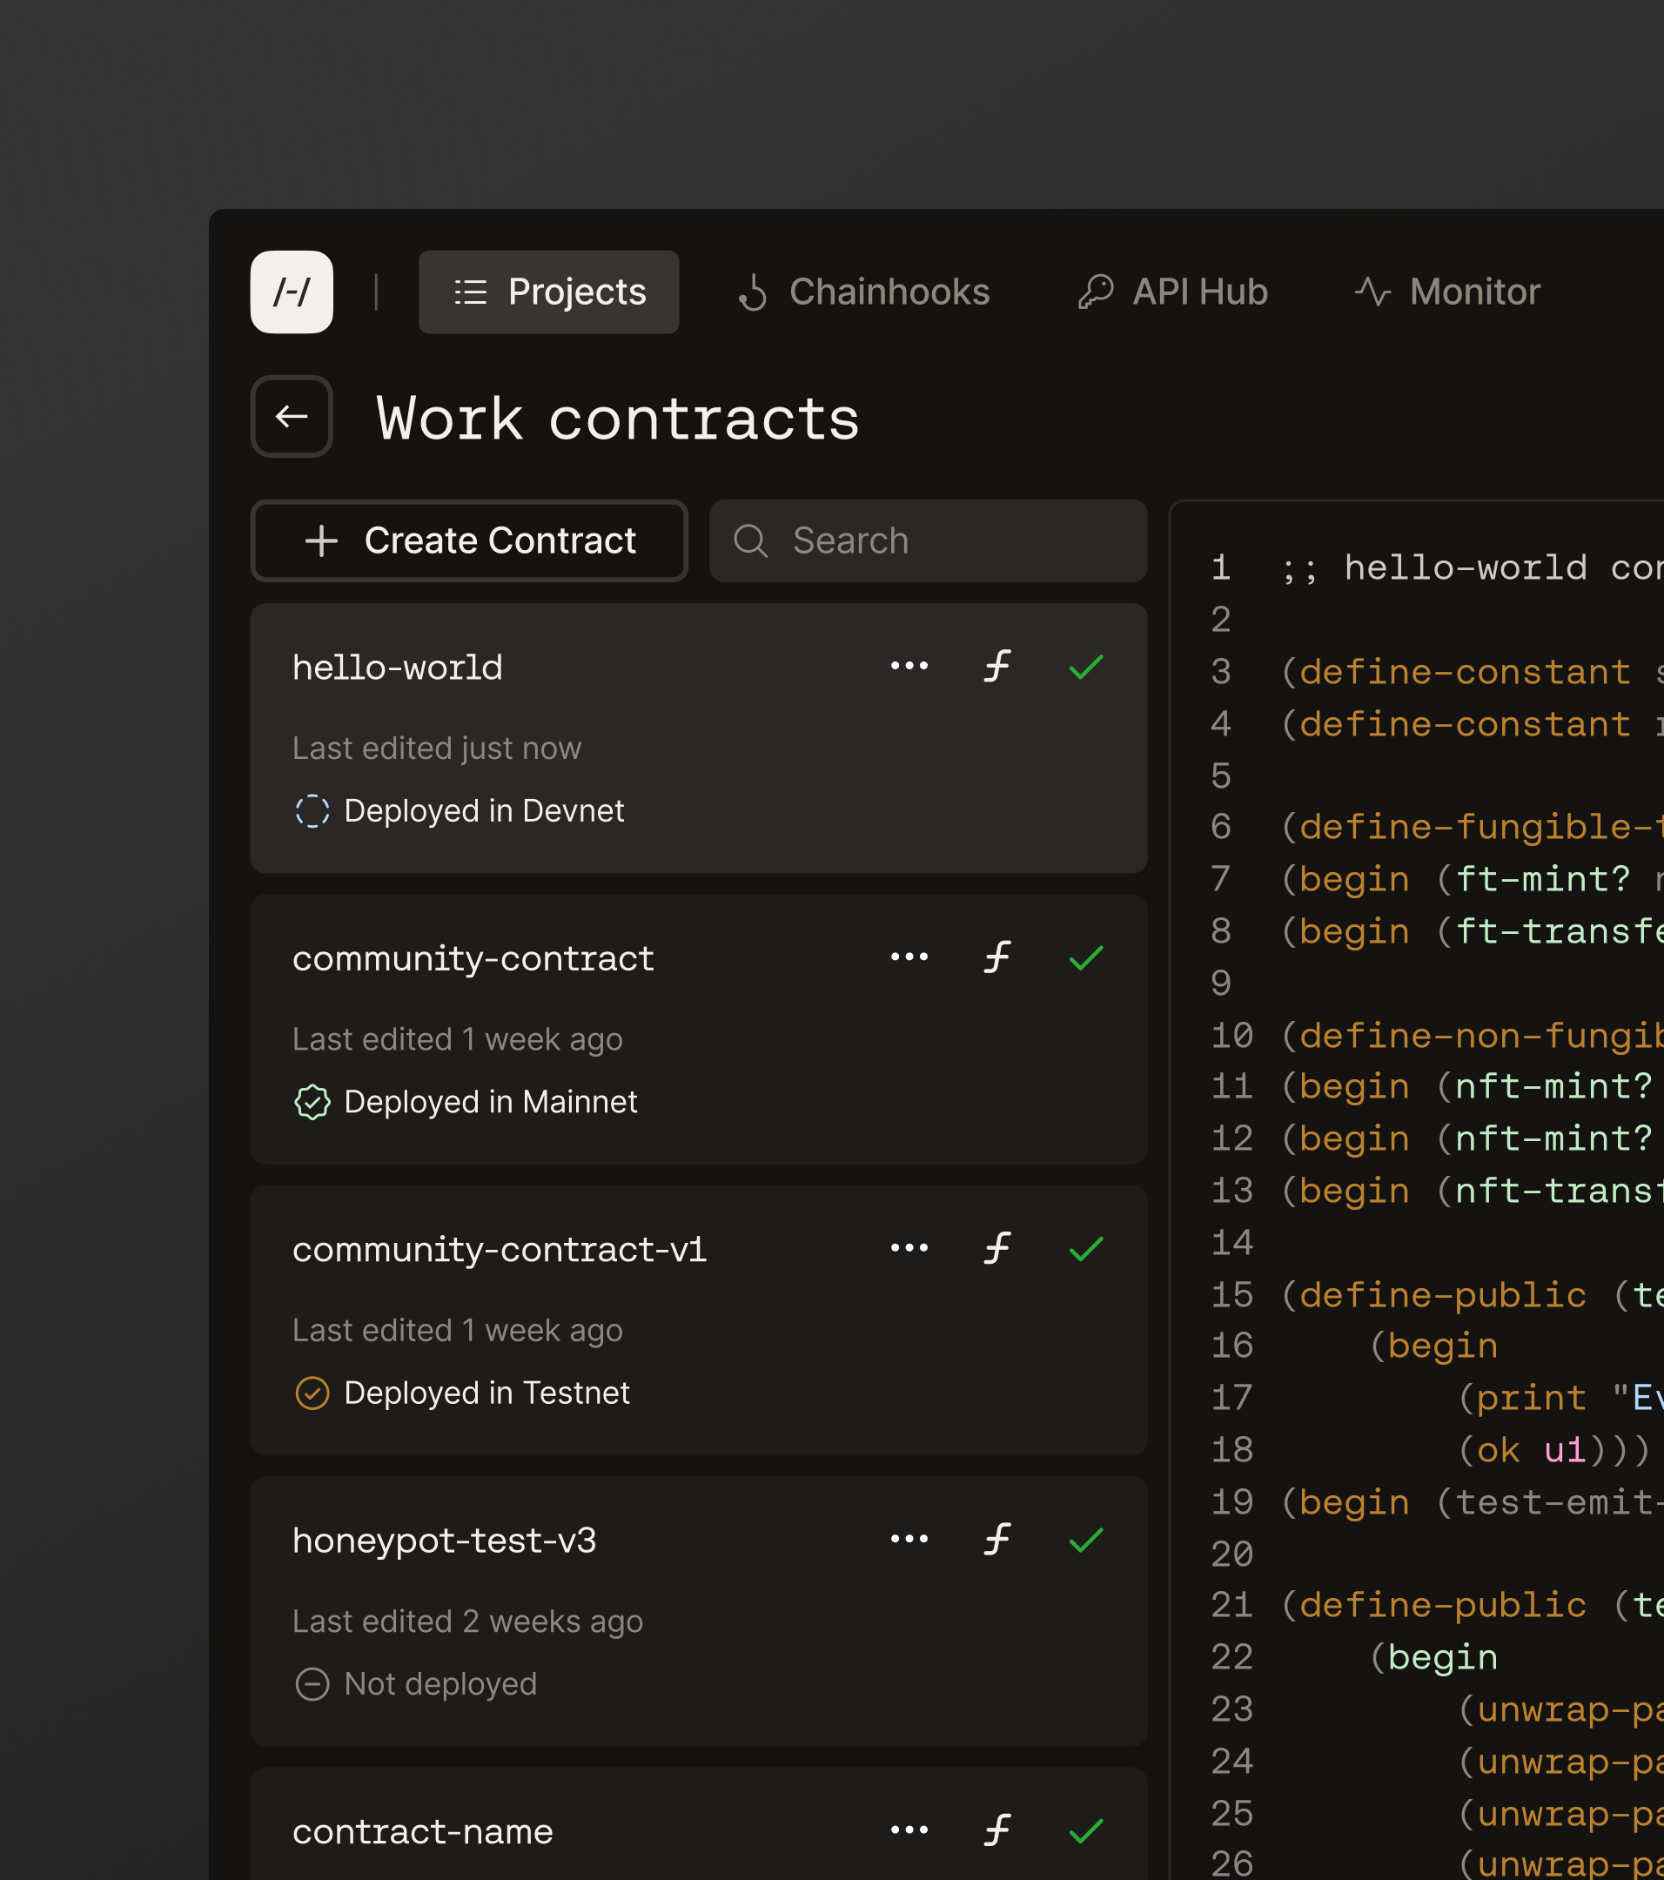Click 'print' keyword on code line 17
The image size is (1664, 1880).
click(1532, 1398)
